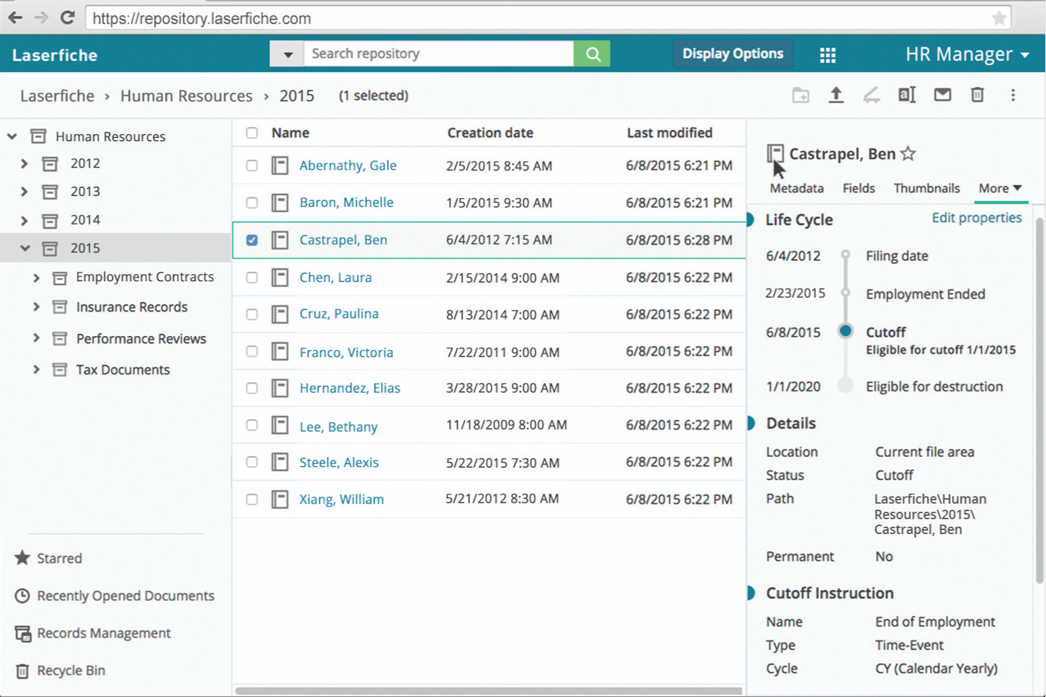Click the Display Options button

click(733, 54)
